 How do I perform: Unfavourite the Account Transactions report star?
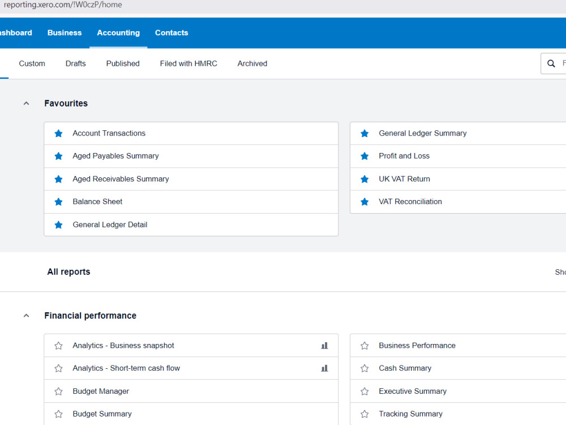click(58, 133)
